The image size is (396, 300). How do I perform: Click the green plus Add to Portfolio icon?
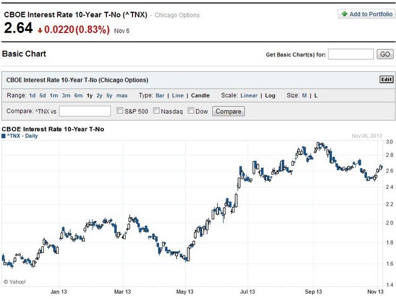[344, 14]
